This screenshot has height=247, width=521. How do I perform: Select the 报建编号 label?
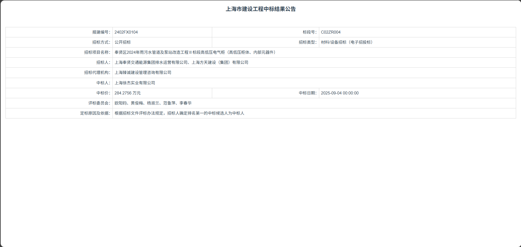[x=101, y=32]
